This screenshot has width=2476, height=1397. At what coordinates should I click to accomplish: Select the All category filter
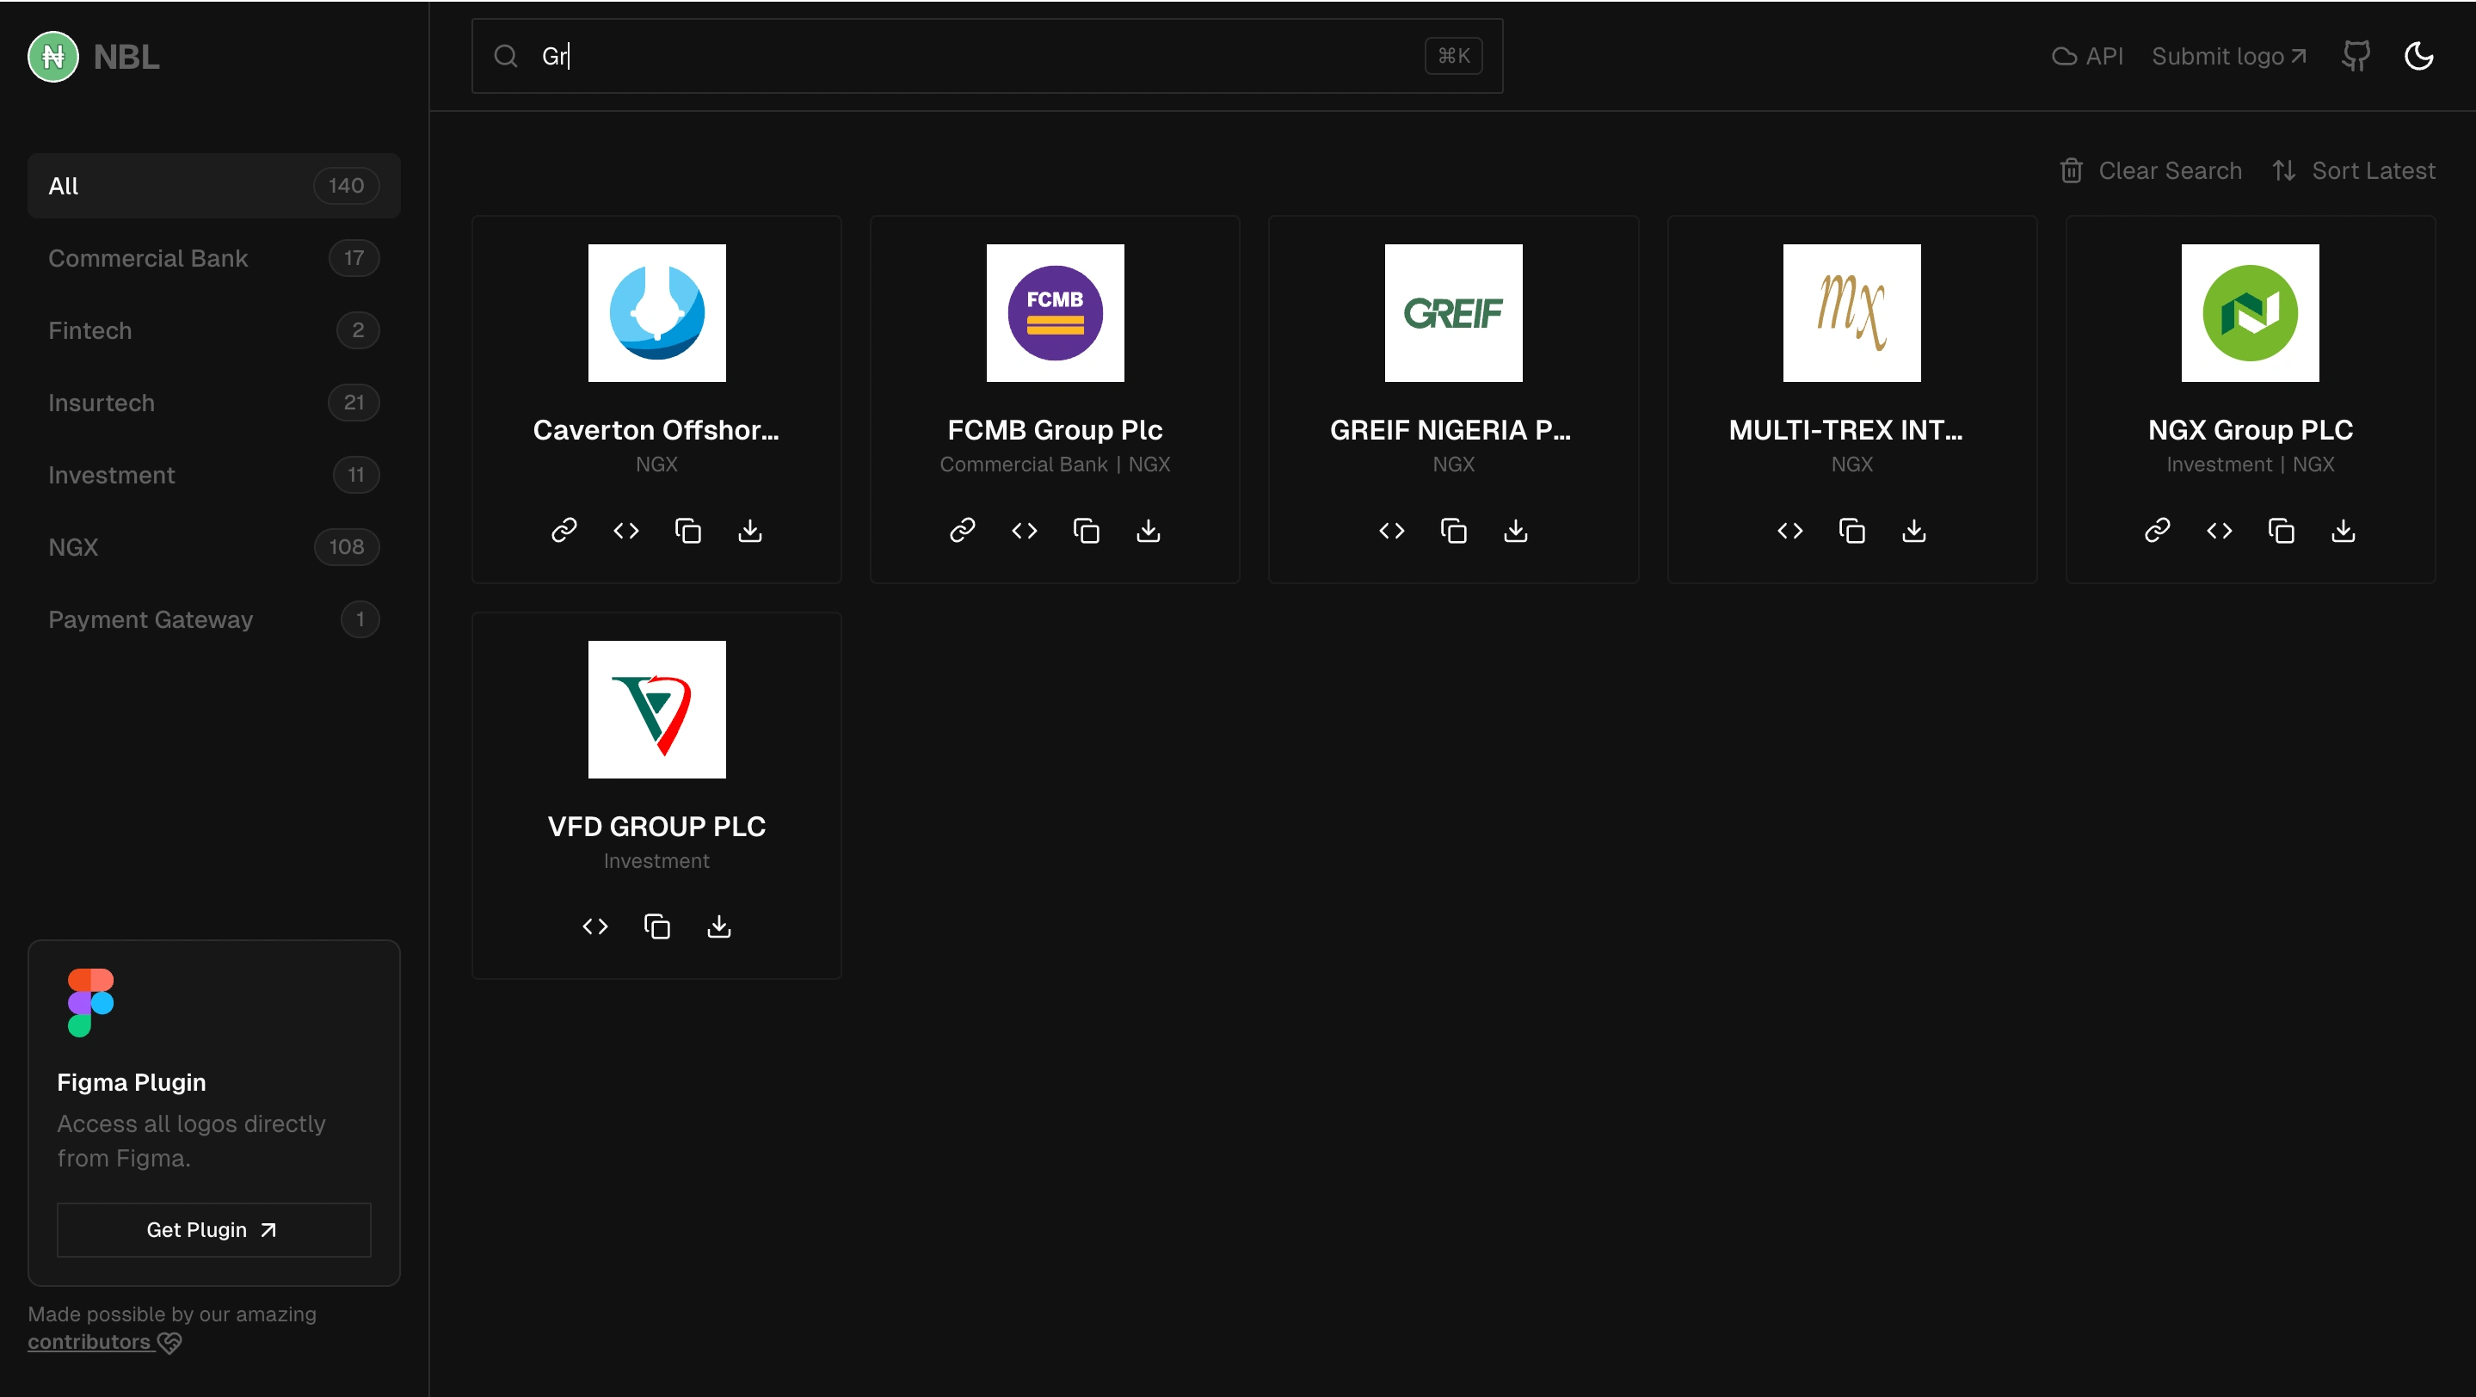click(x=213, y=186)
